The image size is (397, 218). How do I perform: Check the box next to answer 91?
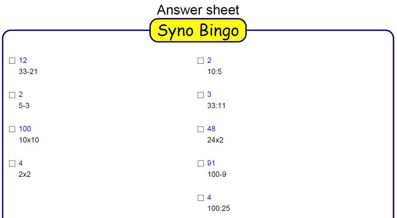[201, 163]
